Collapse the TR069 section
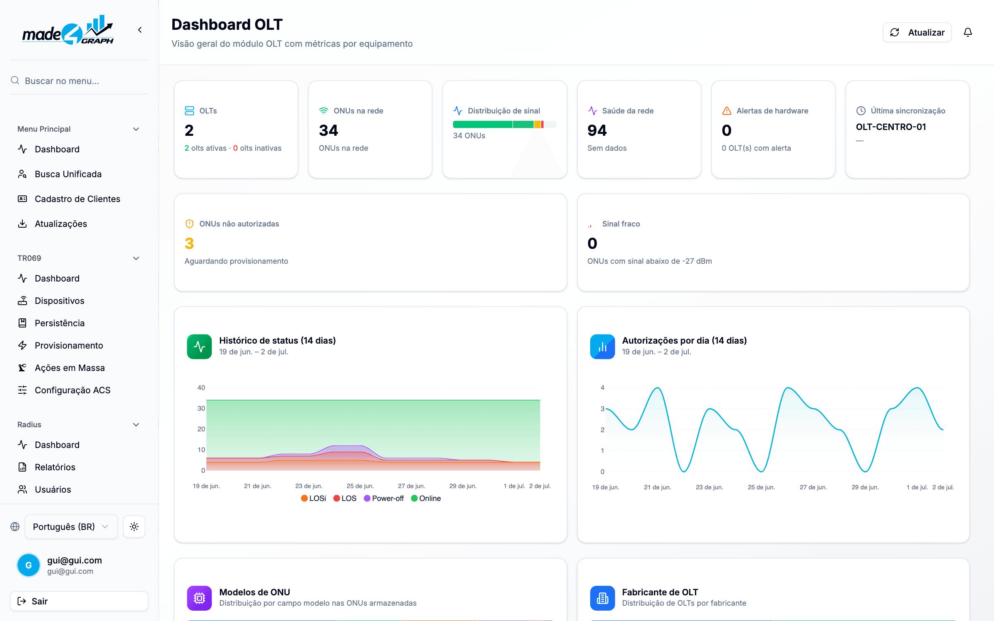The height and width of the screenshot is (621, 994). (79, 258)
